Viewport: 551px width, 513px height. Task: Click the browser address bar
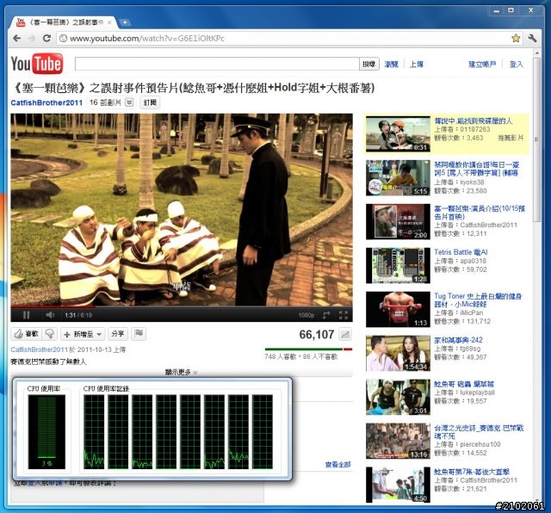click(289, 38)
